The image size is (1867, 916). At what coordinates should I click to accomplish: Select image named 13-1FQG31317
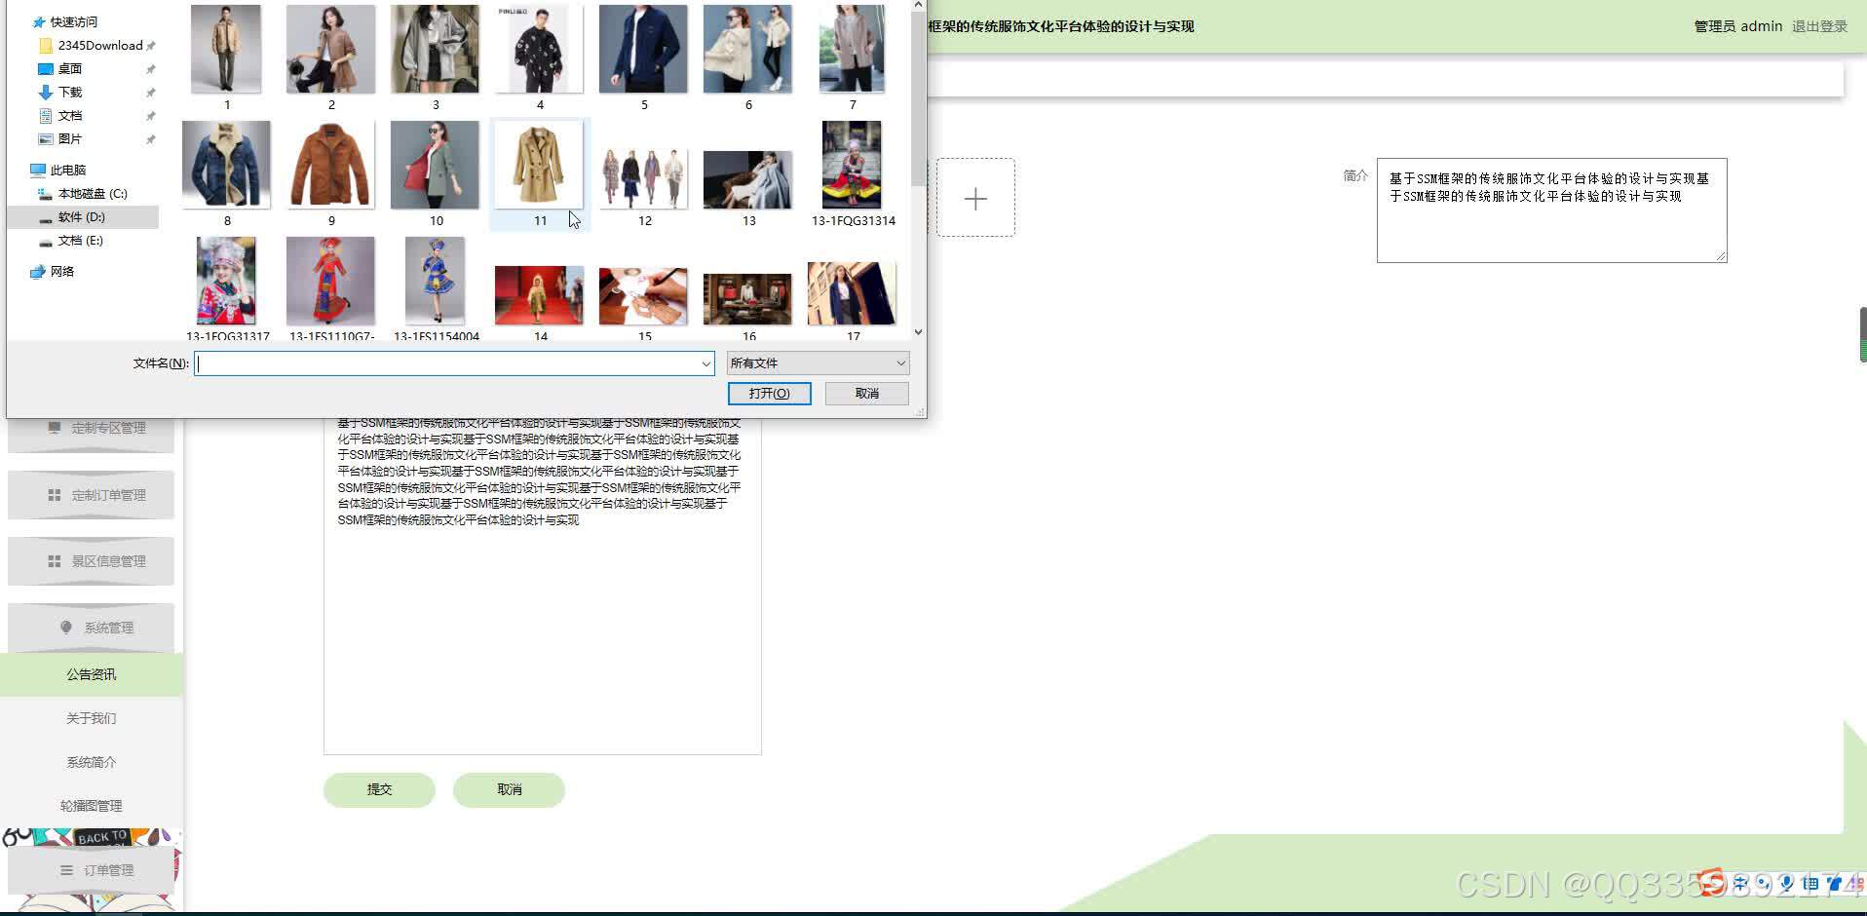[226, 281]
